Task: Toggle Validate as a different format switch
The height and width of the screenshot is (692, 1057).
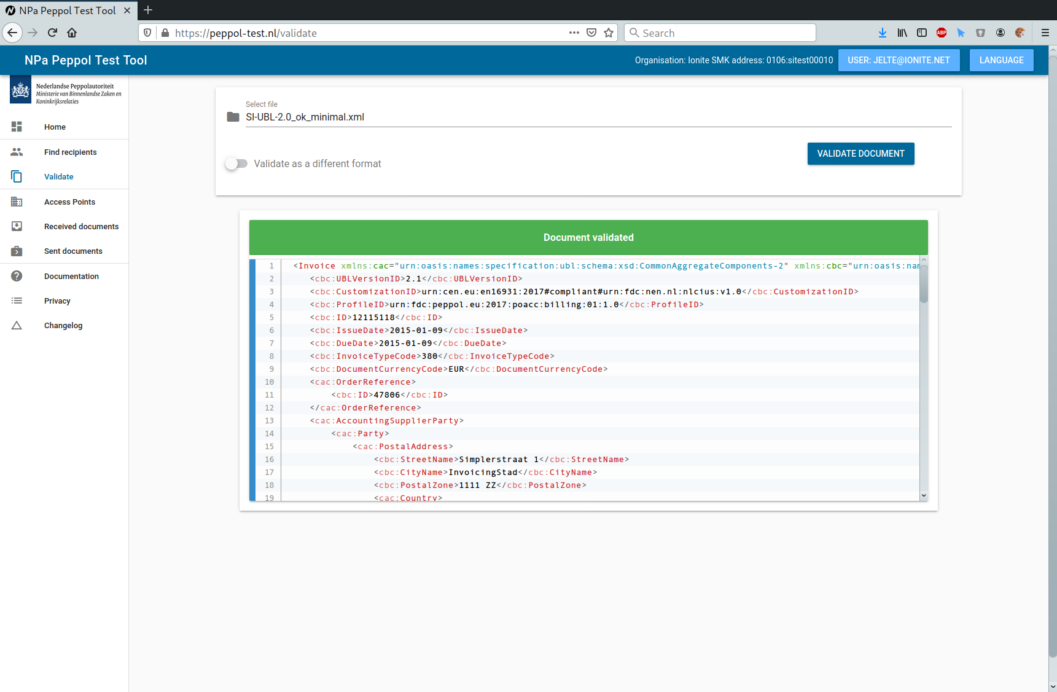Action: [236, 163]
